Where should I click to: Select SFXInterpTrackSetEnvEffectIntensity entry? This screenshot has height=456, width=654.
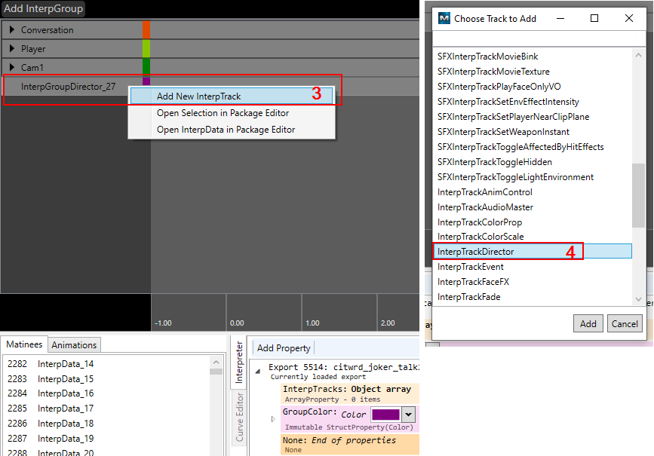(533, 101)
